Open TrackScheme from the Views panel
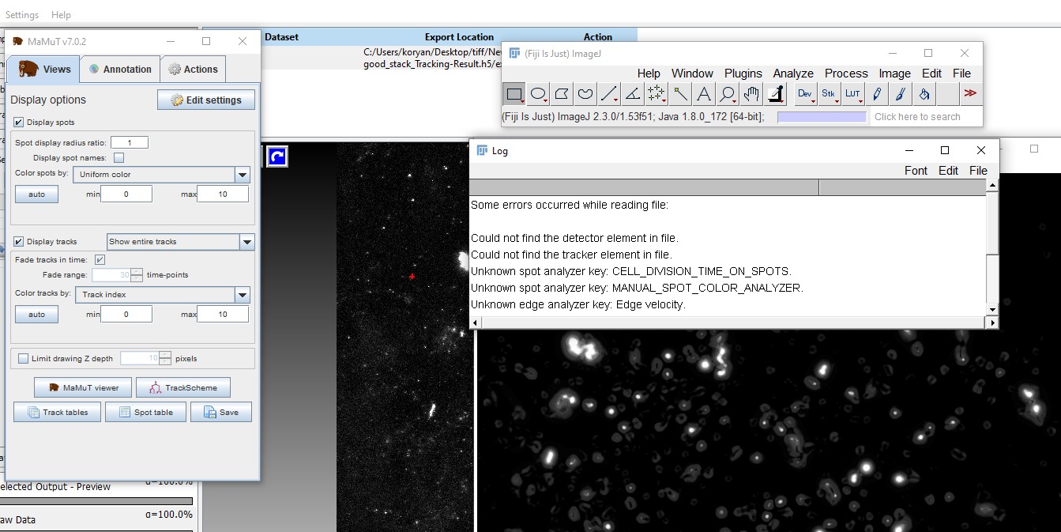1061x532 pixels. [182, 387]
